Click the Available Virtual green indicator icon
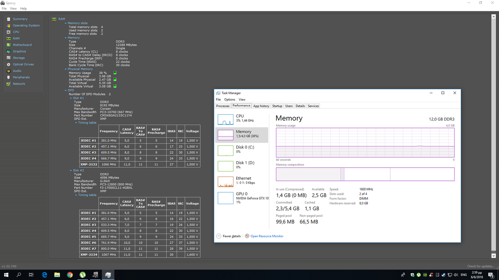This screenshot has width=499, height=280. coord(115,86)
